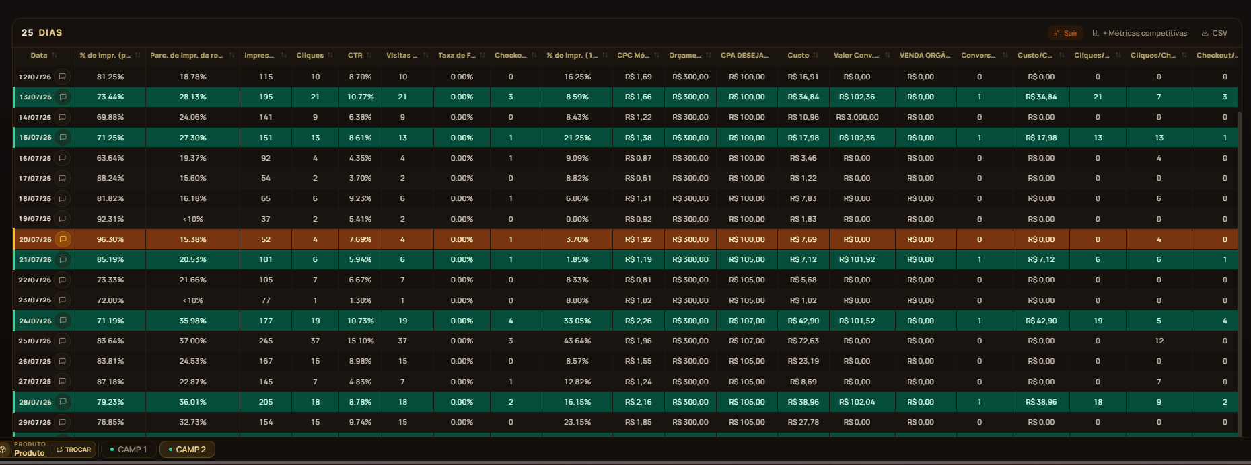
Task: Export the table with the CSV button
Action: click(1215, 33)
